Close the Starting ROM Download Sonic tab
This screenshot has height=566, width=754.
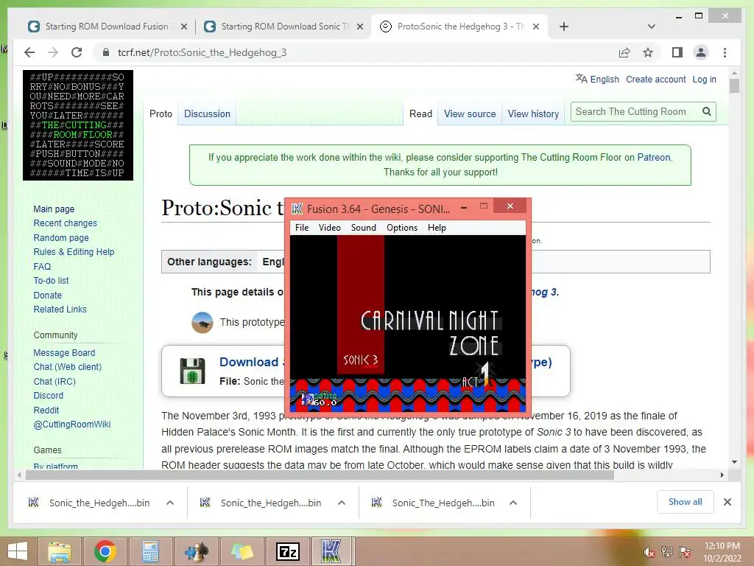coord(359,27)
